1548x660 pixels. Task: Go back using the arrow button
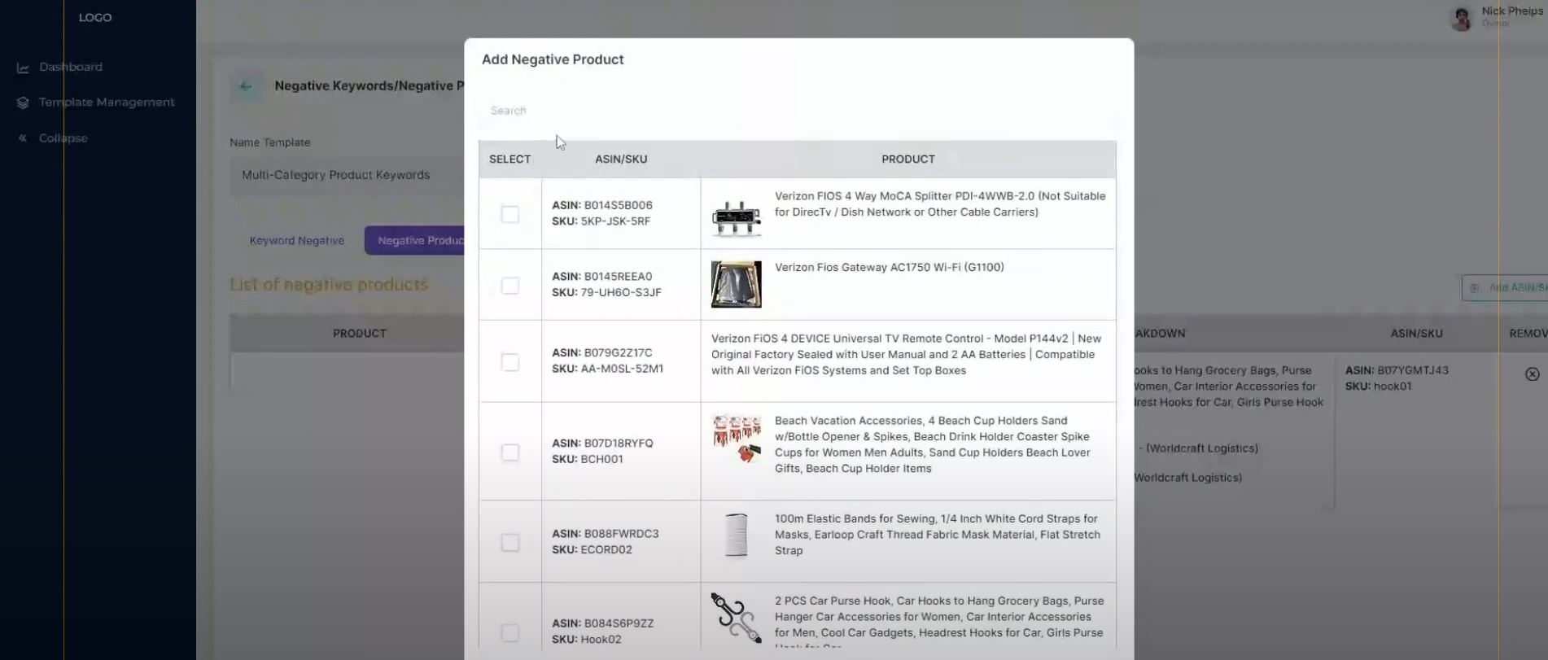point(246,86)
